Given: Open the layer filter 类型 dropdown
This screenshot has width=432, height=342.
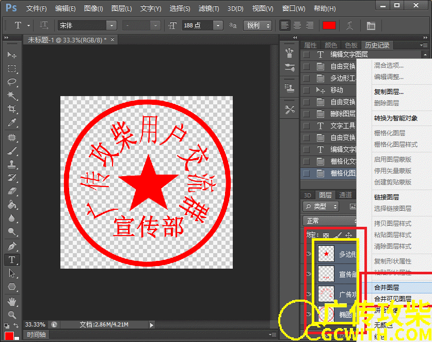Looking at the screenshot, I should point(321,206).
